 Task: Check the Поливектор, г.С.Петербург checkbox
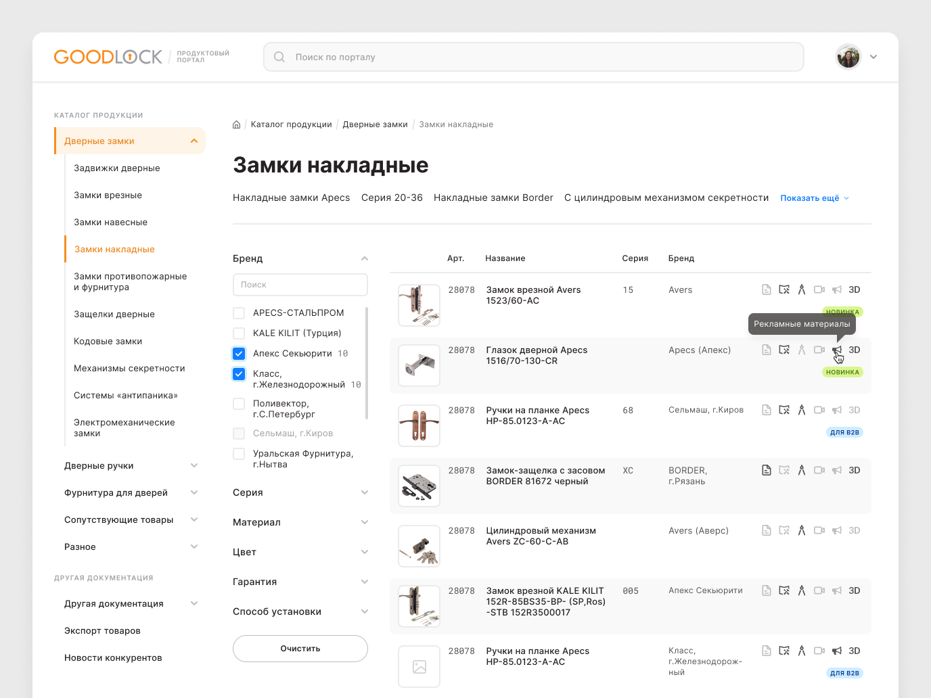[x=239, y=404]
